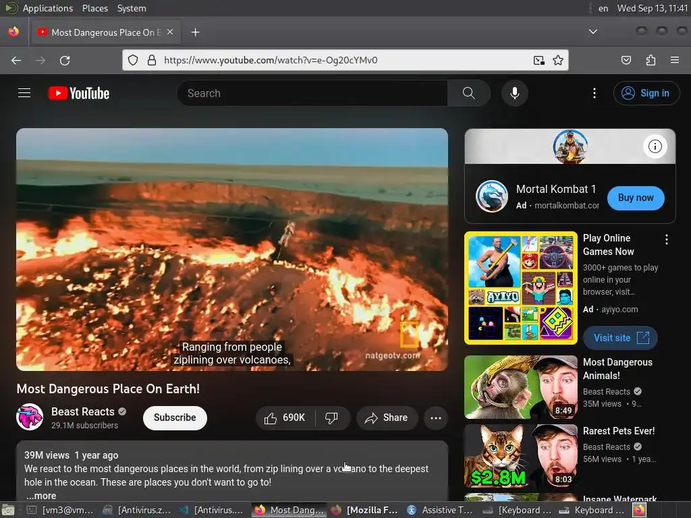Dislike the video with thumbs-down icon
The image size is (691, 518).
point(331,418)
